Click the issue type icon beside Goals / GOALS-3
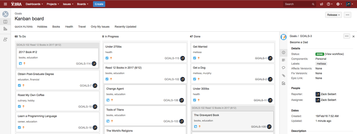The width and height of the screenshot is (357, 134). (x=283, y=37)
